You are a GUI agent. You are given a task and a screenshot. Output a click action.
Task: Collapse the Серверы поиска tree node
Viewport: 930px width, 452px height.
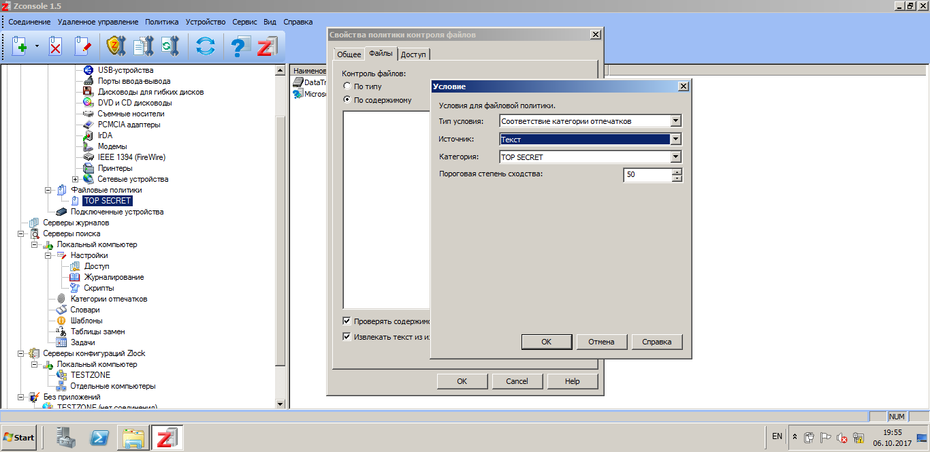click(21, 233)
